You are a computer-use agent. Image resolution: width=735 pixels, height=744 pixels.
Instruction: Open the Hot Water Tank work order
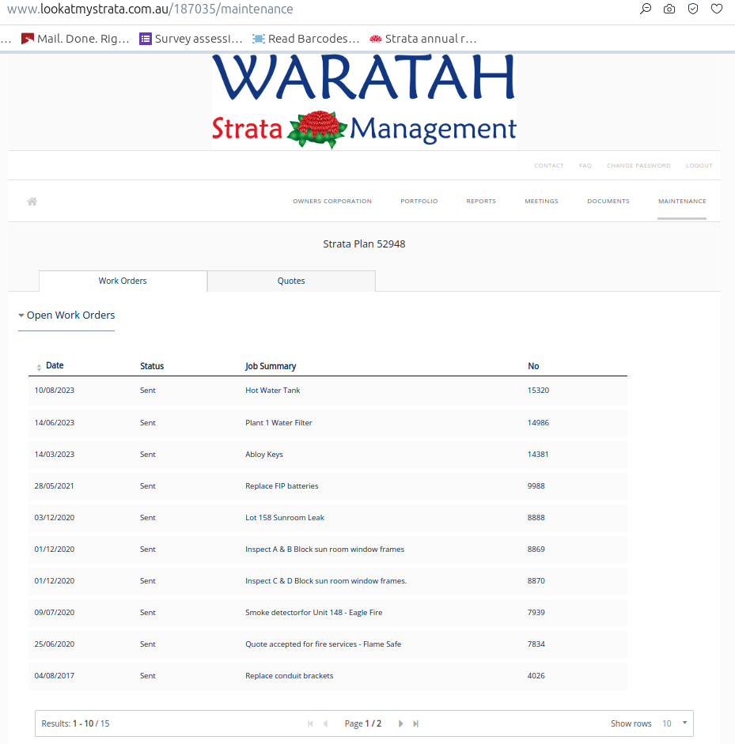point(273,391)
